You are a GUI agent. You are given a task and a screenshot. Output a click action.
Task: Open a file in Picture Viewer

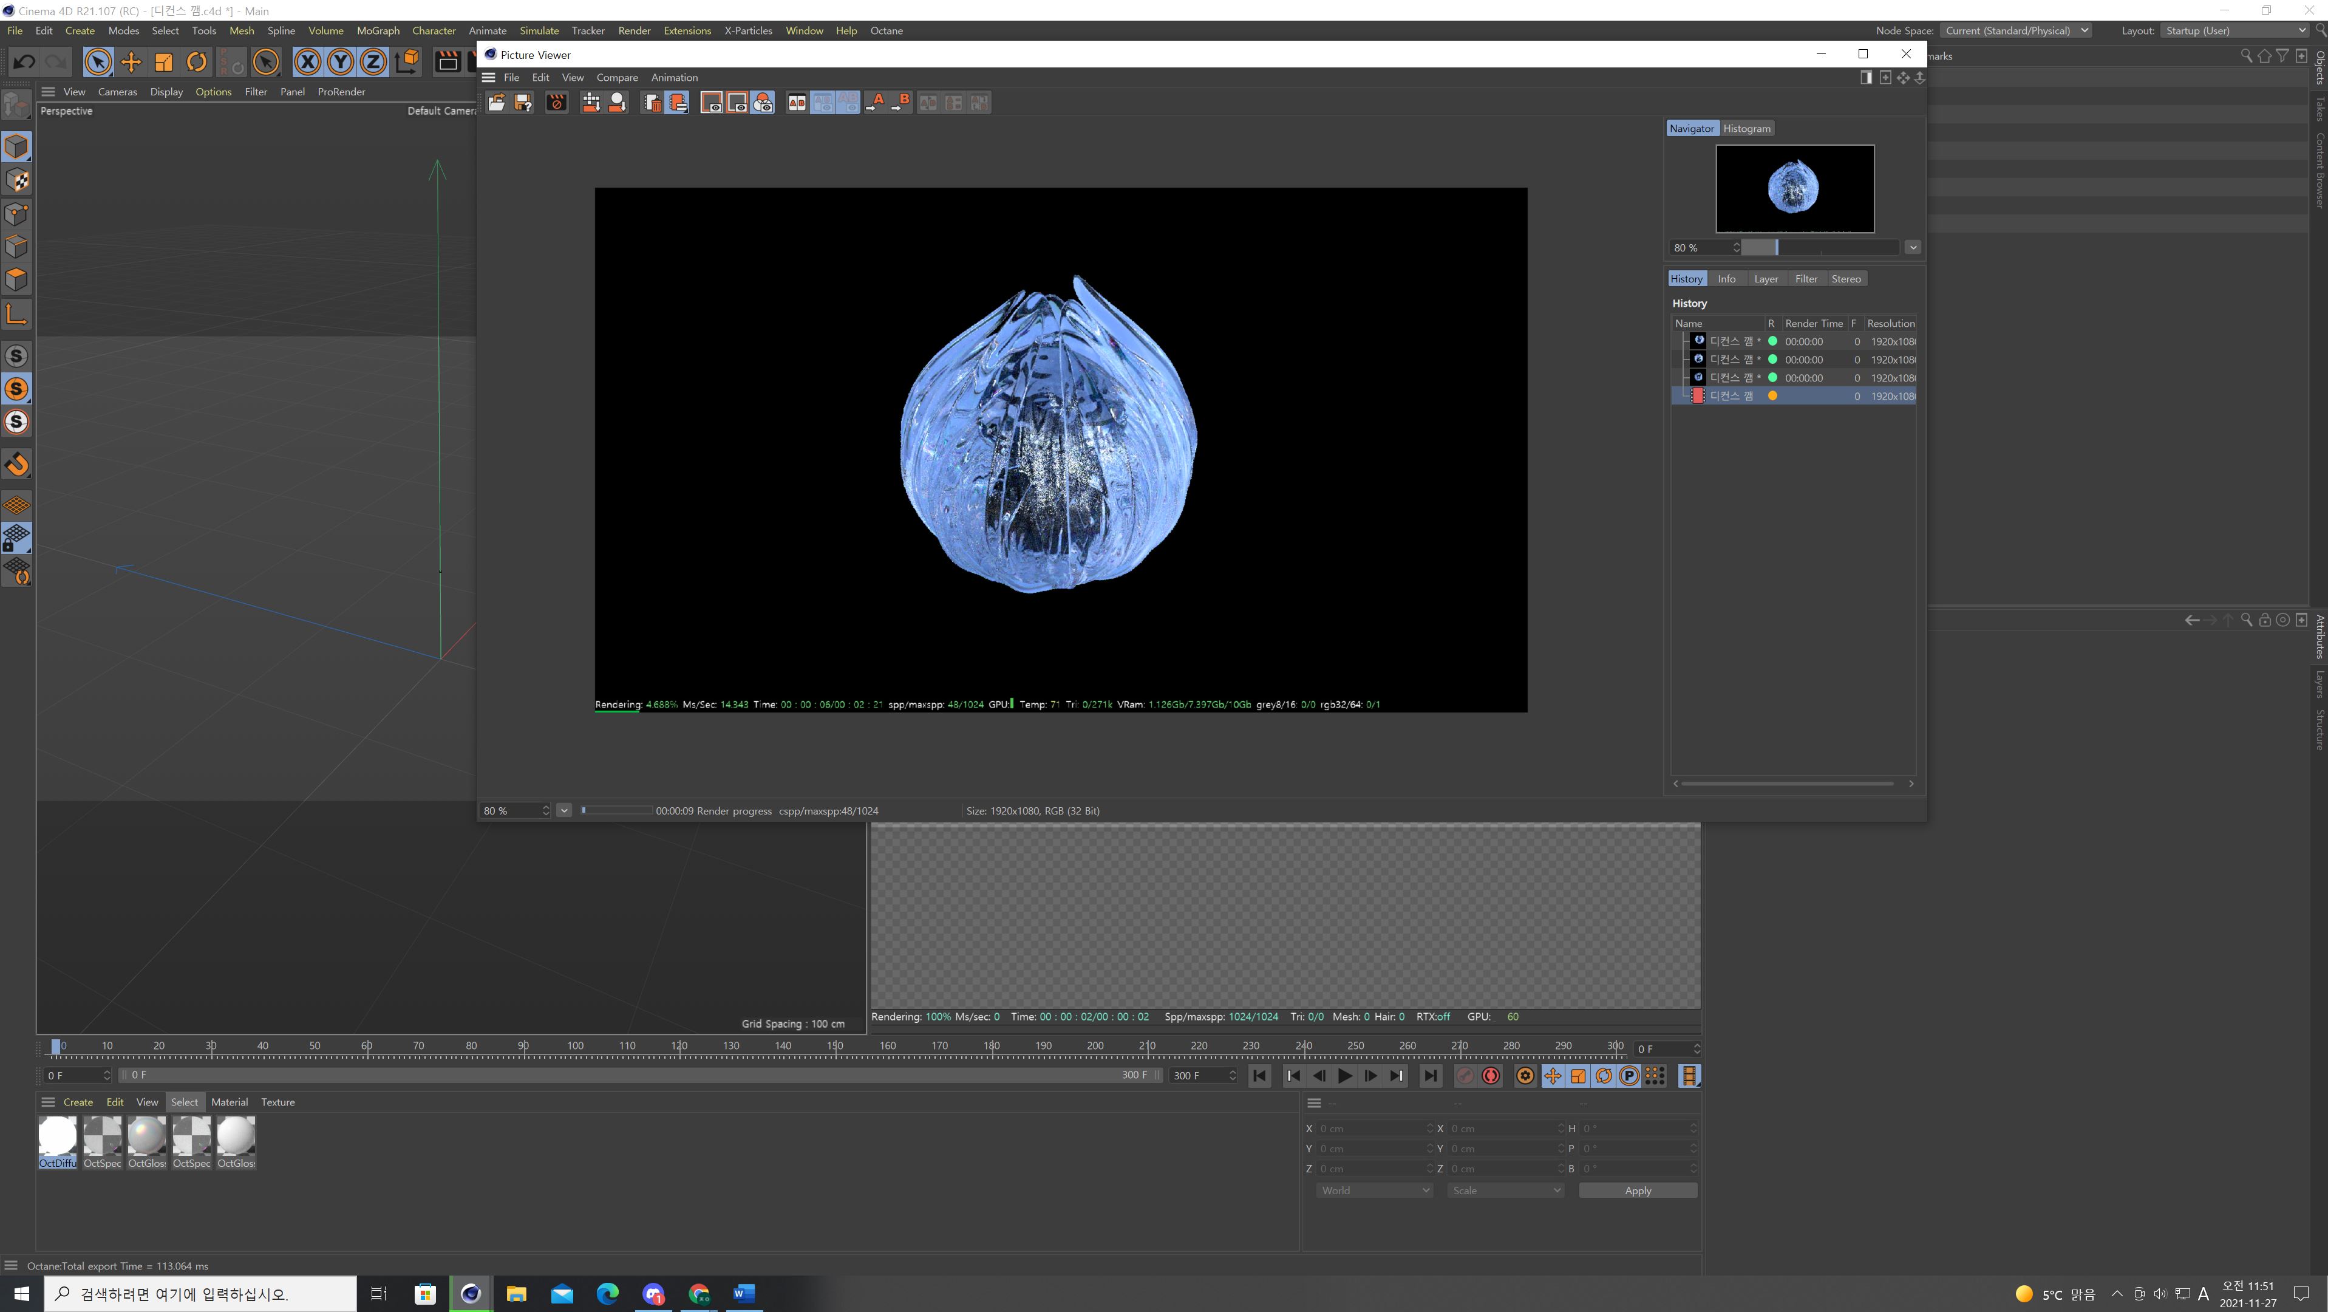tap(496, 102)
